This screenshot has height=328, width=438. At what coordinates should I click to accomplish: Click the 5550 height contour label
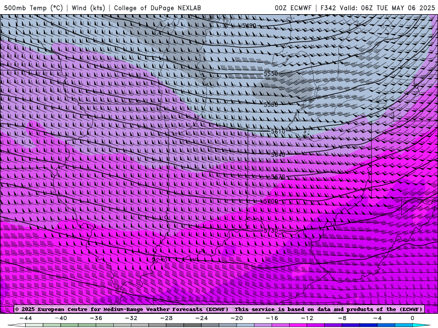271,74
